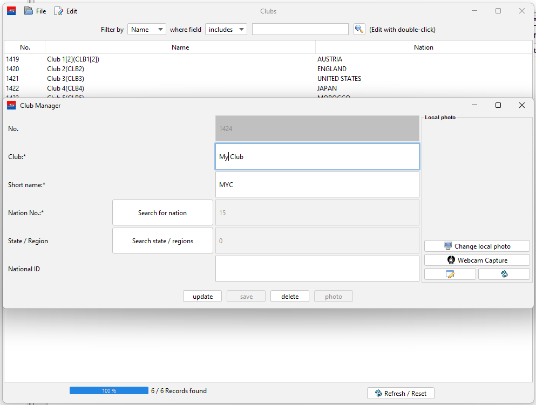Click the Club Manager window app icon
Image resolution: width=536 pixels, height=405 pixels.
[11, 106]
